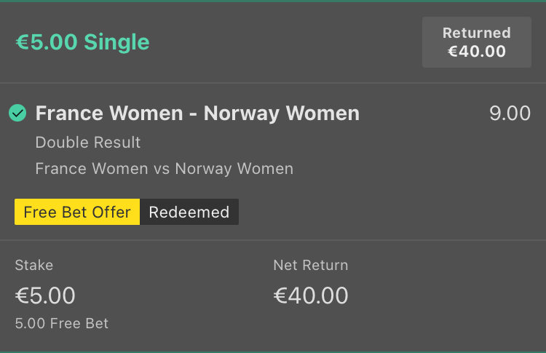Open the Returned €40.00 box

tap(477, 42)
